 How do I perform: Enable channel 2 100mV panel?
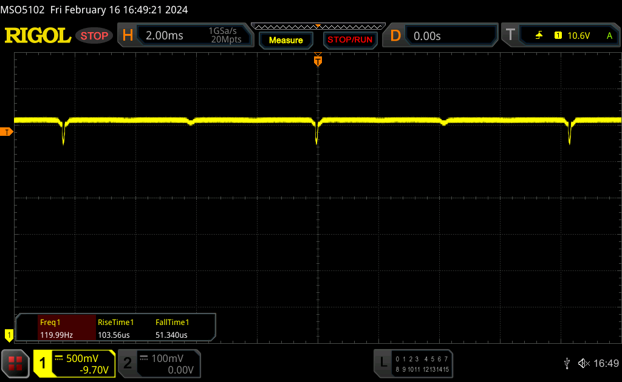[x=158, y=363]
